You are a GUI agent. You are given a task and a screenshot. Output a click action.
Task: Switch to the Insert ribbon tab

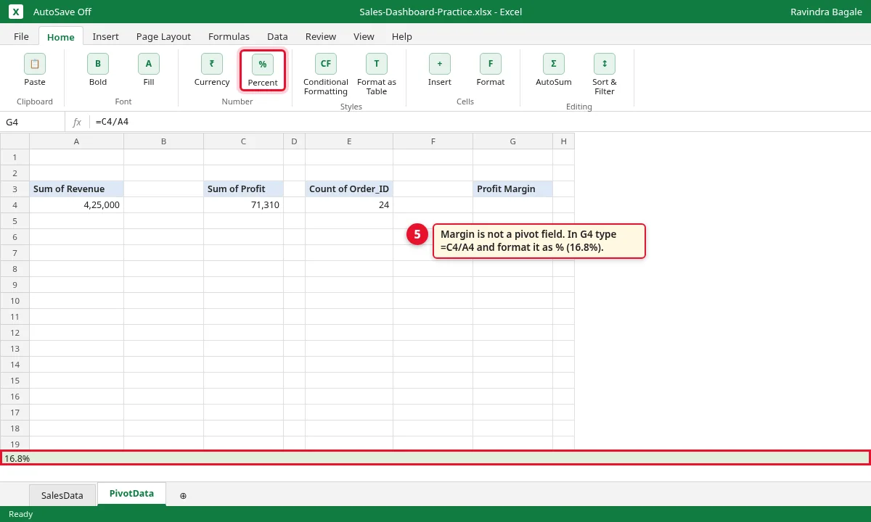click(x=106, y=36)
